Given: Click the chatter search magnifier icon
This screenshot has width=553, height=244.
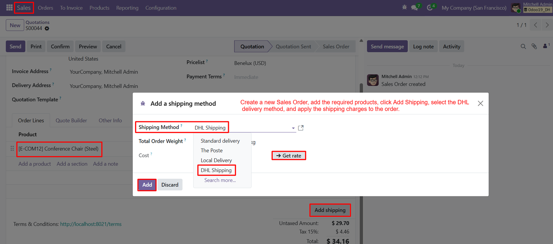Looking at the screenshot, I should (x=523, y=46).
